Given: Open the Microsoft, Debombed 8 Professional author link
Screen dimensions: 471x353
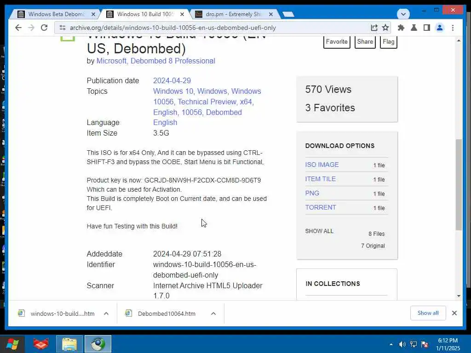Looking at the screenshot, I should [155, 61].
